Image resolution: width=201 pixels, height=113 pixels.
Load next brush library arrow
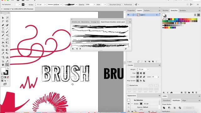click(x=80, y=49)
